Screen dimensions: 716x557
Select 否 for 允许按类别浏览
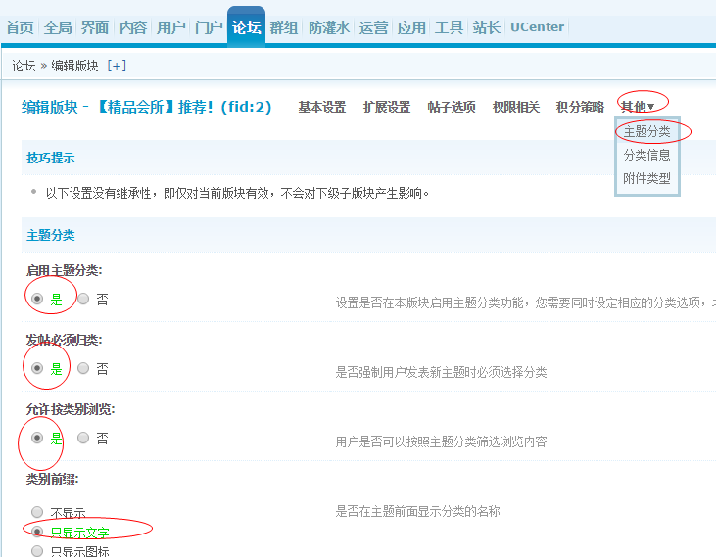(x=83, y=438)
